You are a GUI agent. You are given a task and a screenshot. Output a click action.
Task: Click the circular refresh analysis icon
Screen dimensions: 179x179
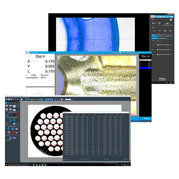(x=13, y=129)
